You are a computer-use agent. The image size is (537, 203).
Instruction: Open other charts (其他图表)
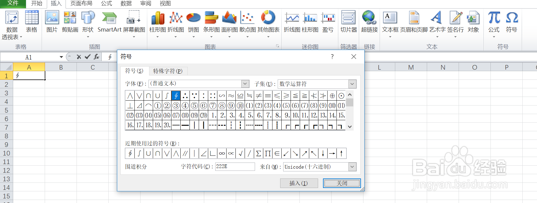click(x=268, y=25)
